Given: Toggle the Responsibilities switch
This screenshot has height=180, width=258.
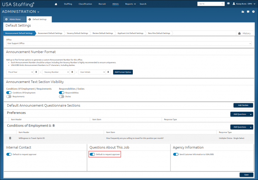Looking at the screenshot, I should pyautogui.click(x=62, y=93).
